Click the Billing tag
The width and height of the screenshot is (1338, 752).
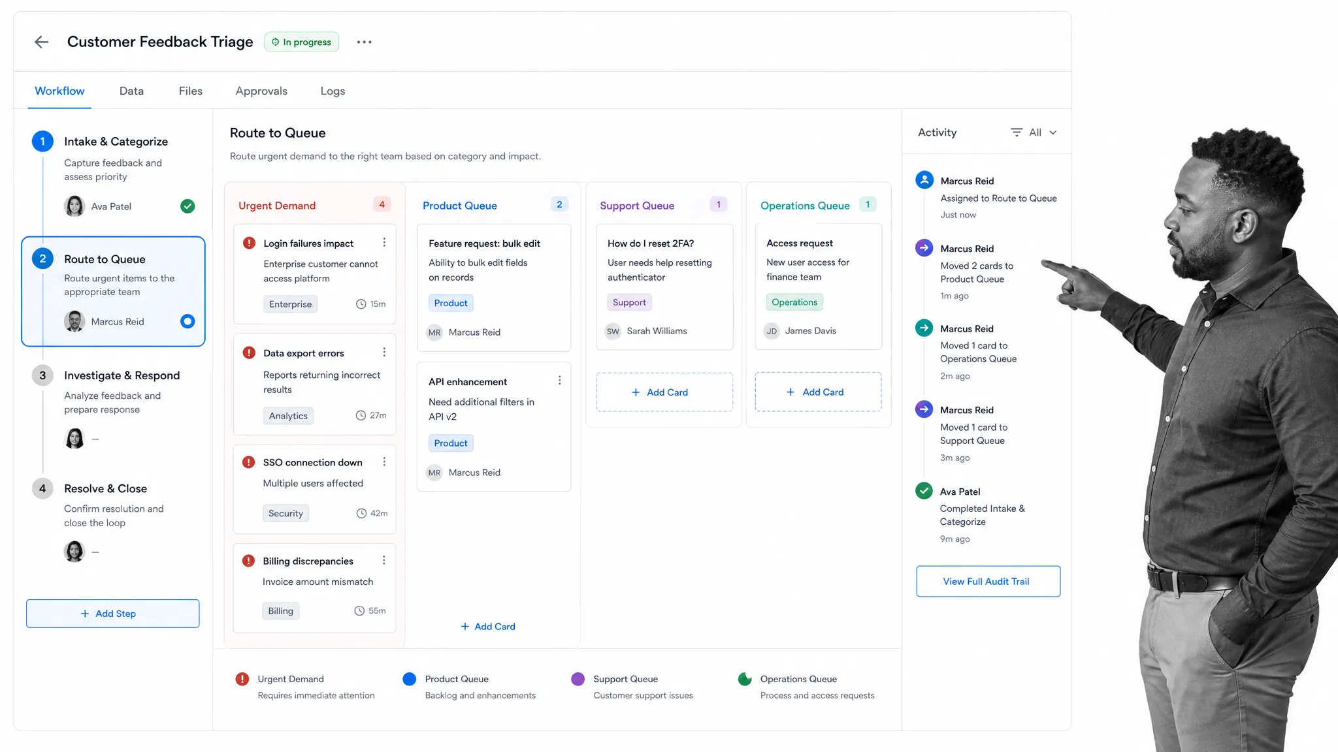click(280, 611)
